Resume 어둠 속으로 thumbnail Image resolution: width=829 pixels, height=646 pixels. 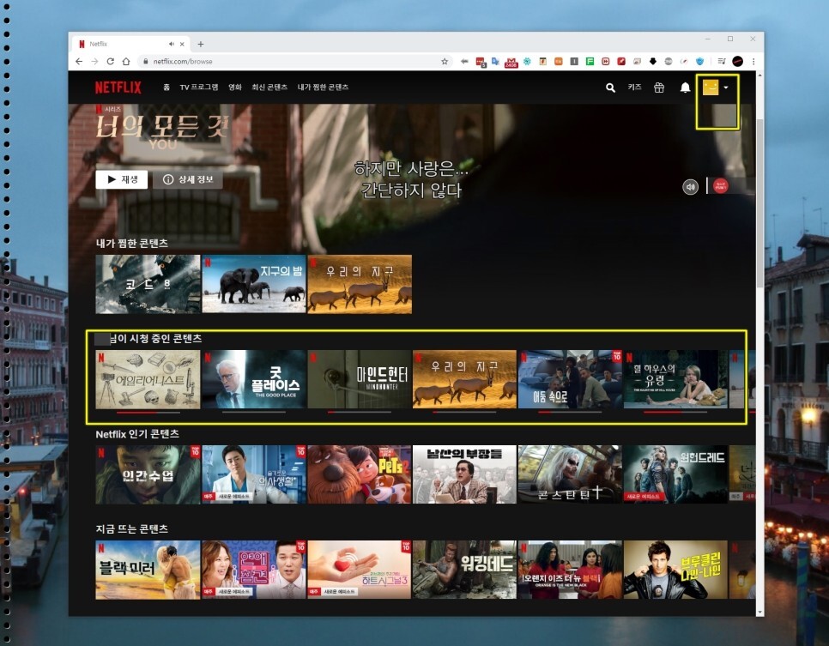pos(570,379)
